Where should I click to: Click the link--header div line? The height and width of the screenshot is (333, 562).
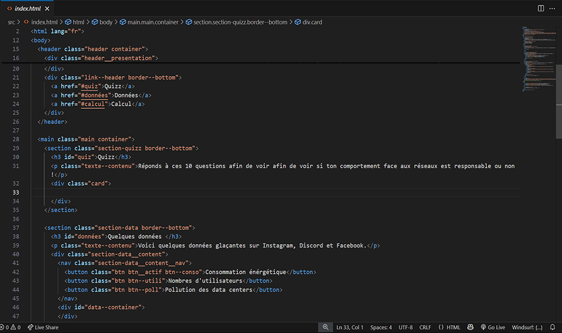113,77
